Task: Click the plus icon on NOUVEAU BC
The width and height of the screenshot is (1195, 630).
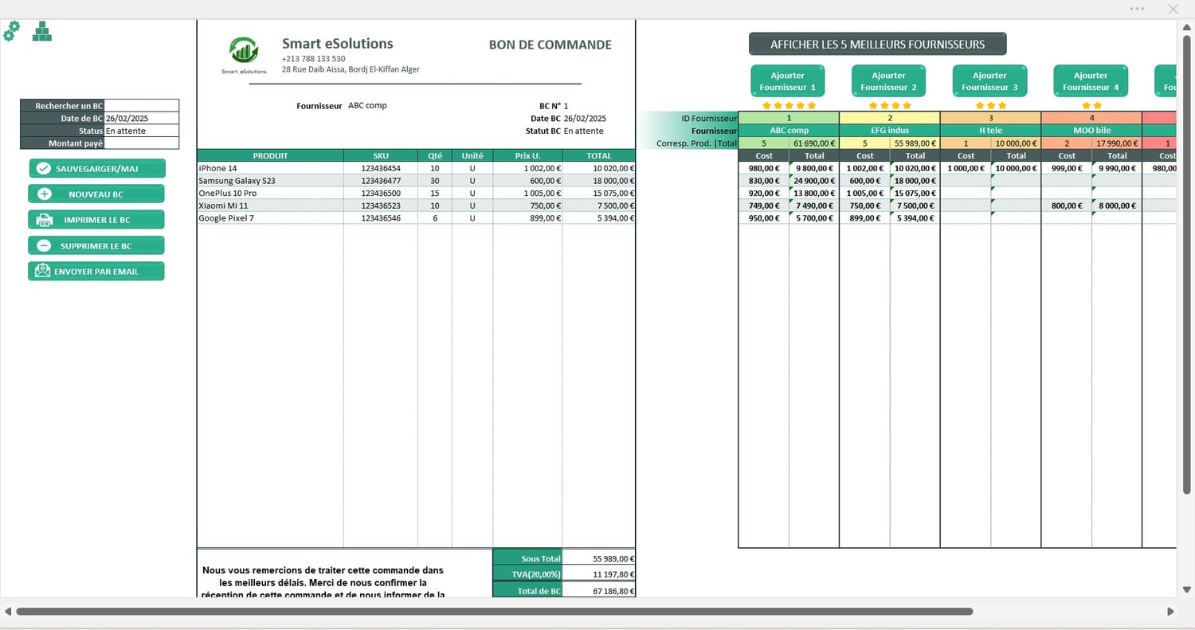Action: 45,194
